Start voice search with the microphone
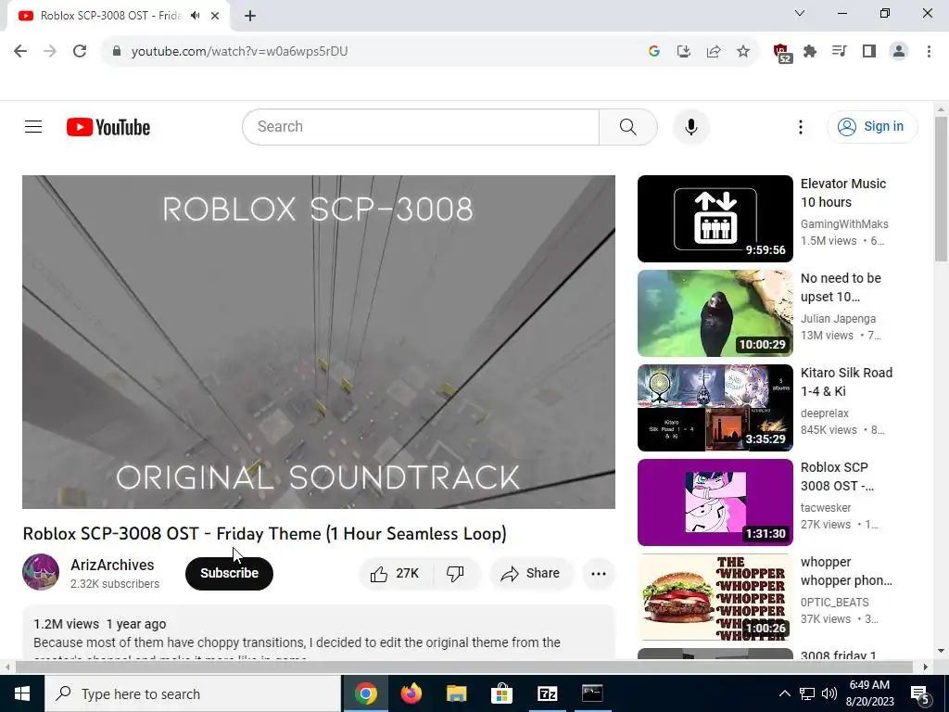The image size is (949, 712). point(691,126)
